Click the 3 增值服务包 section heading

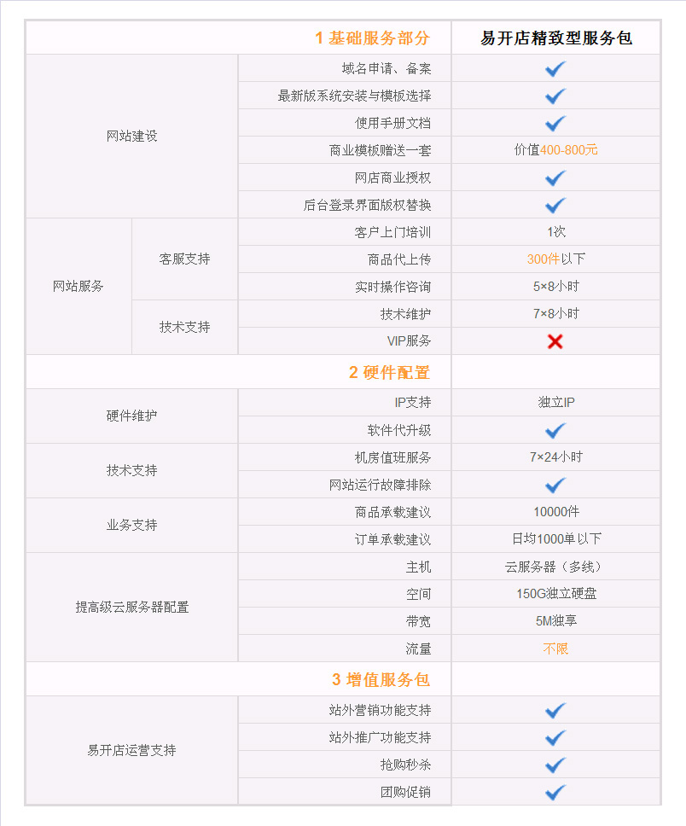click(381, 680)
